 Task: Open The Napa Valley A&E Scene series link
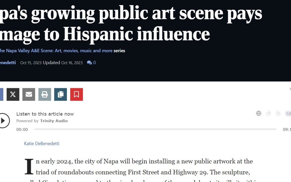pos(56,51)
